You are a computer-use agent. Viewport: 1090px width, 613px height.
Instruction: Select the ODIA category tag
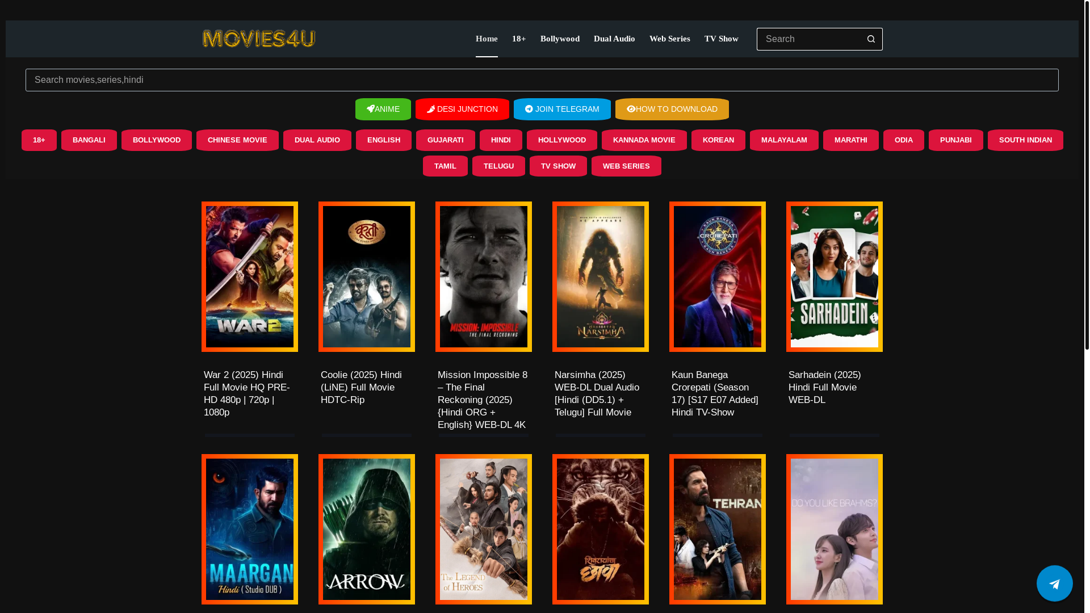click(904, 140)
